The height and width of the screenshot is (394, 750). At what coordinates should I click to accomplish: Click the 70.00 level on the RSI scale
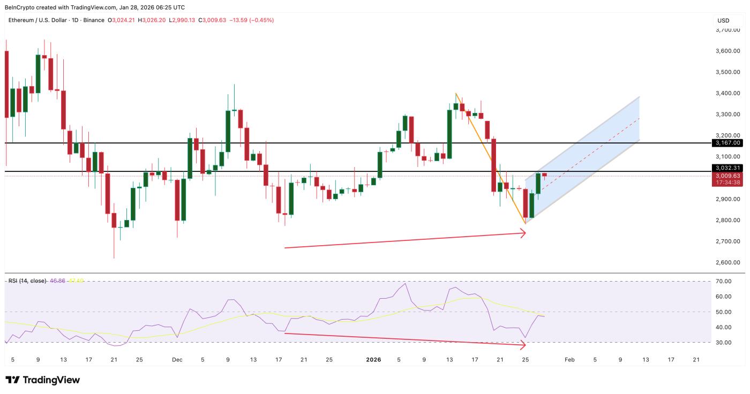coord(723,281)
